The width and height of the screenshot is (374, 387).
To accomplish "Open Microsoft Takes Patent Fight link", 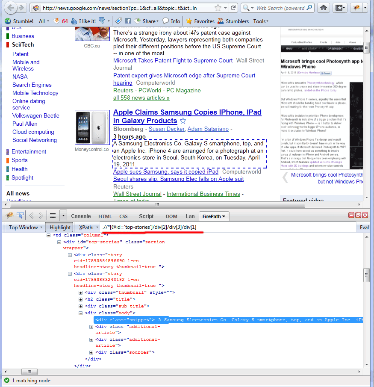I will [173, 60].
